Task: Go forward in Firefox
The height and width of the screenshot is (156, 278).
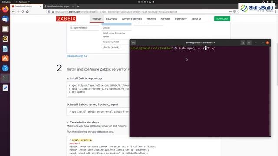Action: [18, 12]
